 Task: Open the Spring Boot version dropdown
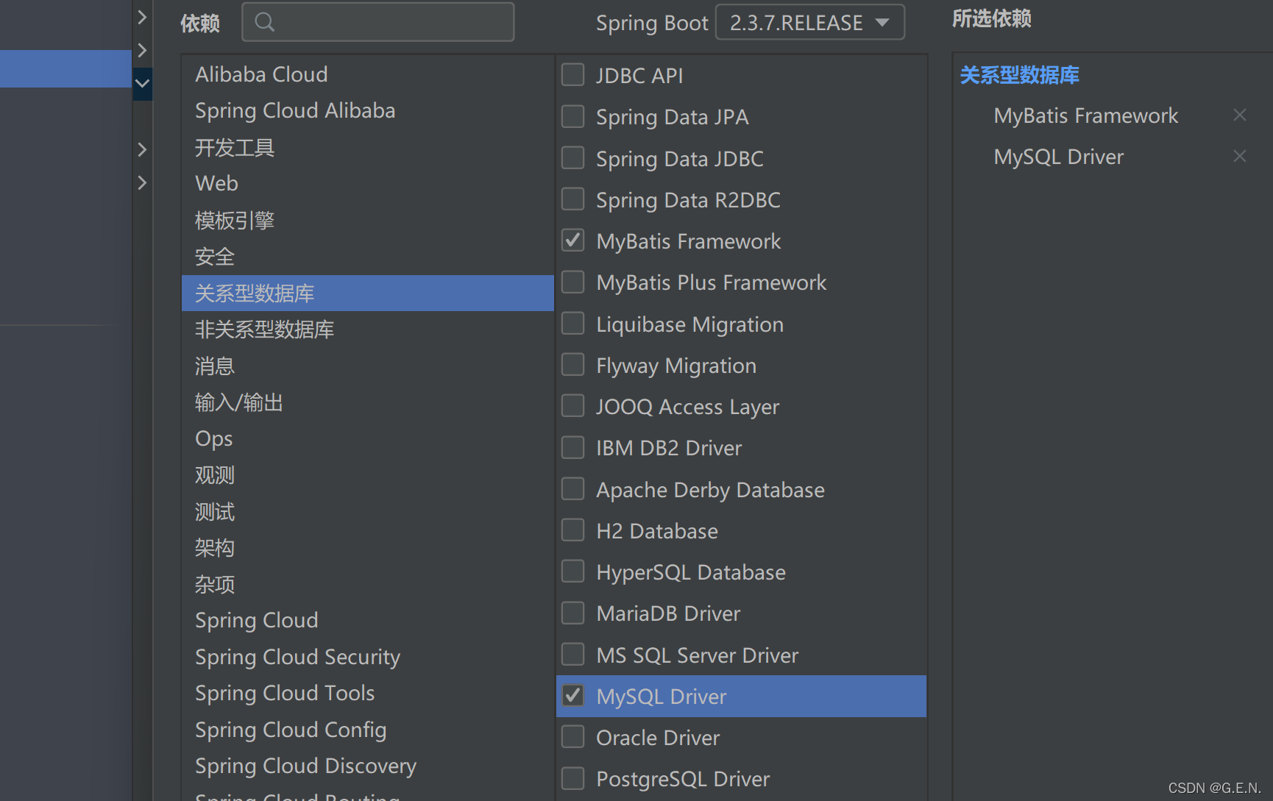pos(809,23)
